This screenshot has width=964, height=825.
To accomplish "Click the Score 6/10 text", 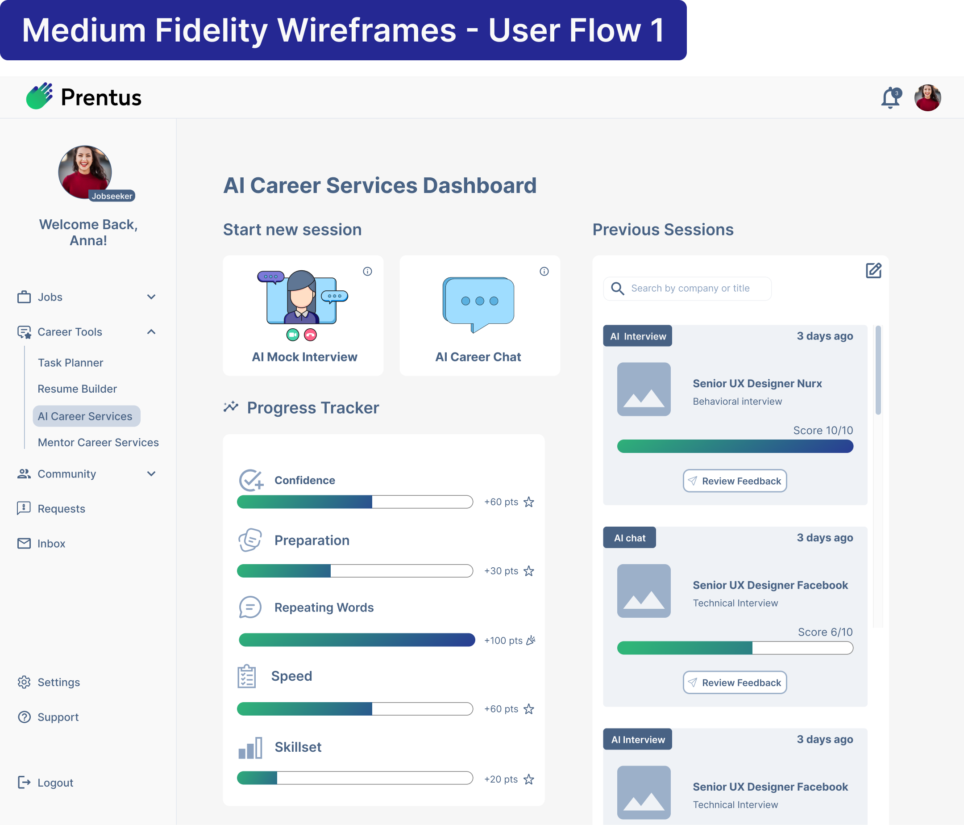I will pos(825,632).
